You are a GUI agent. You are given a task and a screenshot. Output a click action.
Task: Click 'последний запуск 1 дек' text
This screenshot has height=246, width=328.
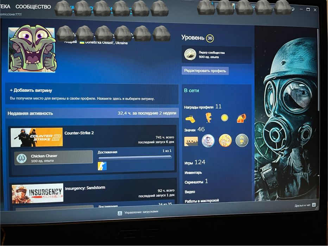pos(157,195)
